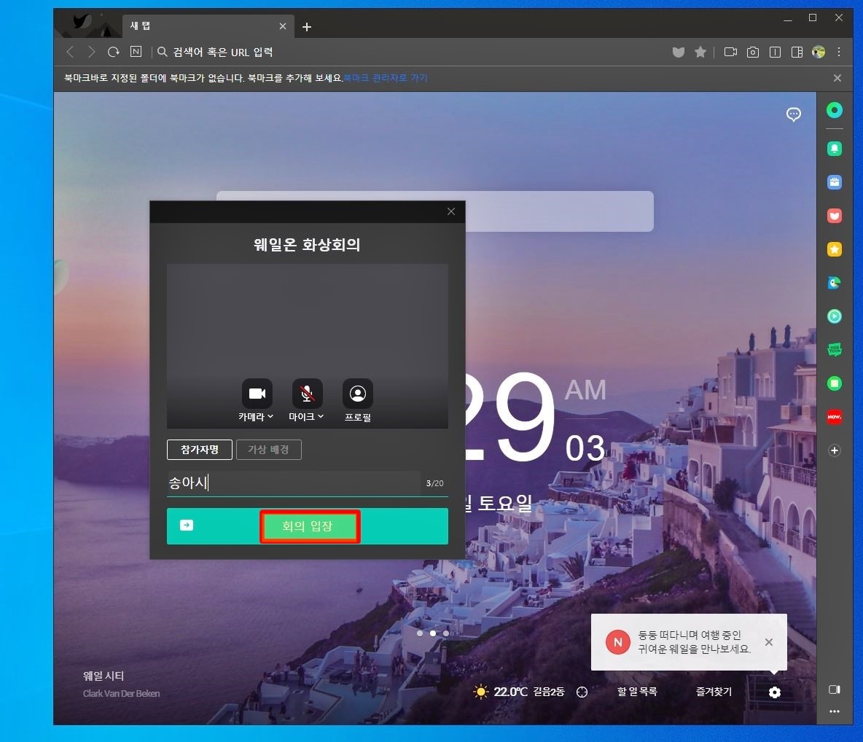Add a sidebar app with the plus icon
Viewport: 863px width, 742px height.
[x=835, y=450]
